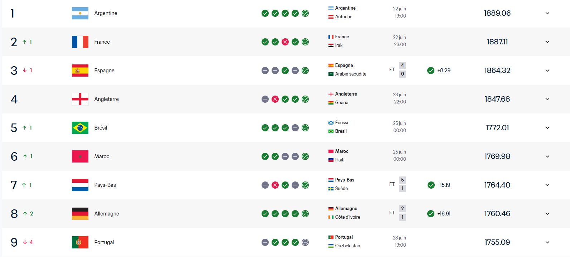This screenshot has width=570, height=257.
Task: Click the green check beside +16.91
Action: (x=431, y=214)
